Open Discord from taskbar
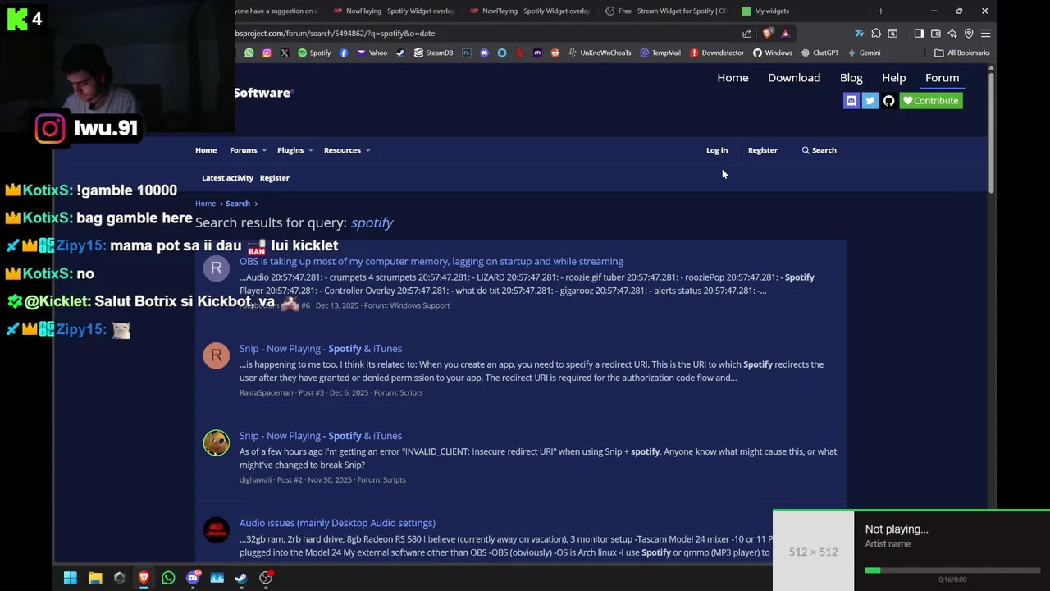 point(193,578)
